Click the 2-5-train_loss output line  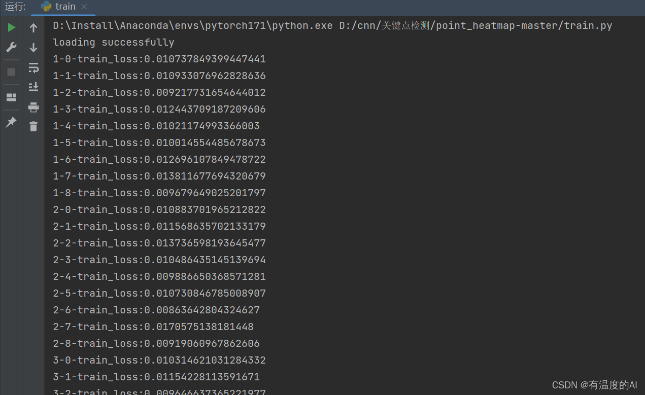(159, 294)
